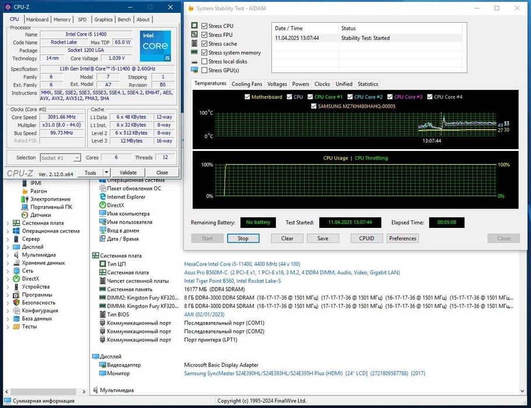Image resolution: width=531 pixels, height=408 pixels.
Task: Uncheck the Stress FPU checkbox
Action: tap(204, 34)
